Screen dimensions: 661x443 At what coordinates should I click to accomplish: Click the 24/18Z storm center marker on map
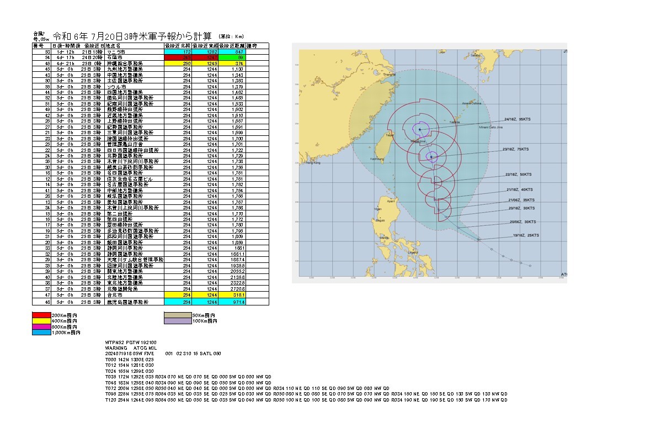(x=419, y=129)
